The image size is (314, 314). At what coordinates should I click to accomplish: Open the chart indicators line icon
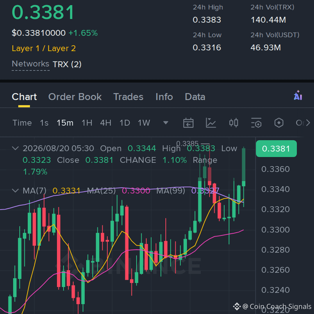pos(211,123)
